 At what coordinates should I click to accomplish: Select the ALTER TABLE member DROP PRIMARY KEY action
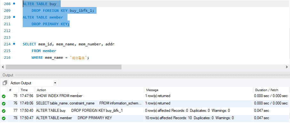[x=74, y=118]
